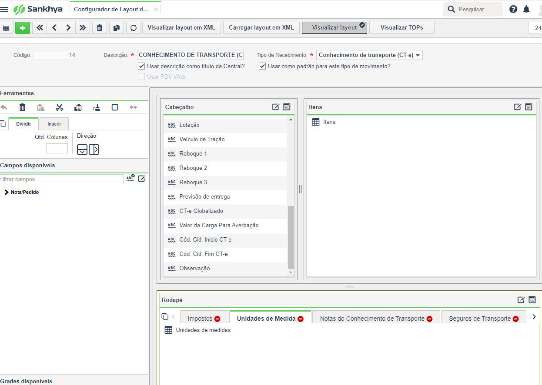Close the Configurador de Layout tab

pos(156,9)
